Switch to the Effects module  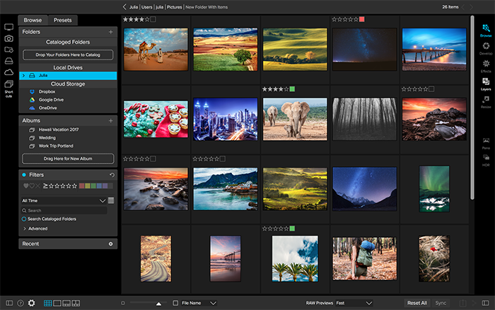pyautogui.click(x=486, y=64)
